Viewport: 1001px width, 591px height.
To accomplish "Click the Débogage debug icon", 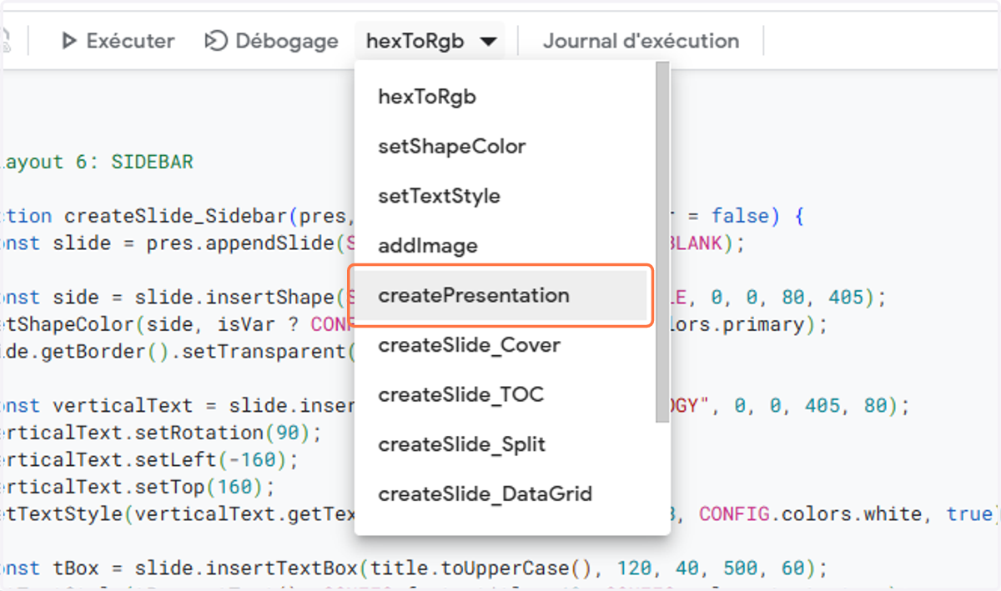I will click(217, 41).
